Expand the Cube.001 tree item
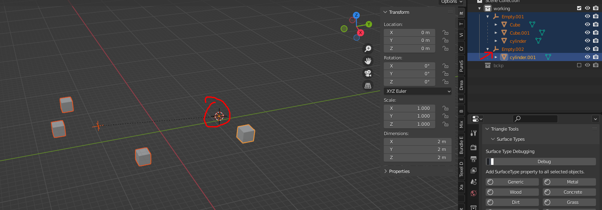This screenshot has width=602, height=210. [x=496, y=33]
